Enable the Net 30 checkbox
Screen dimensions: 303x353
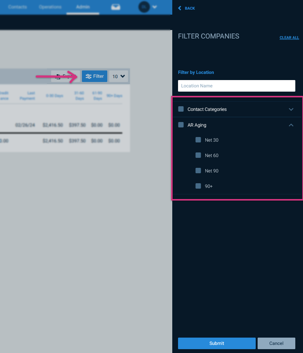(198, 140)
